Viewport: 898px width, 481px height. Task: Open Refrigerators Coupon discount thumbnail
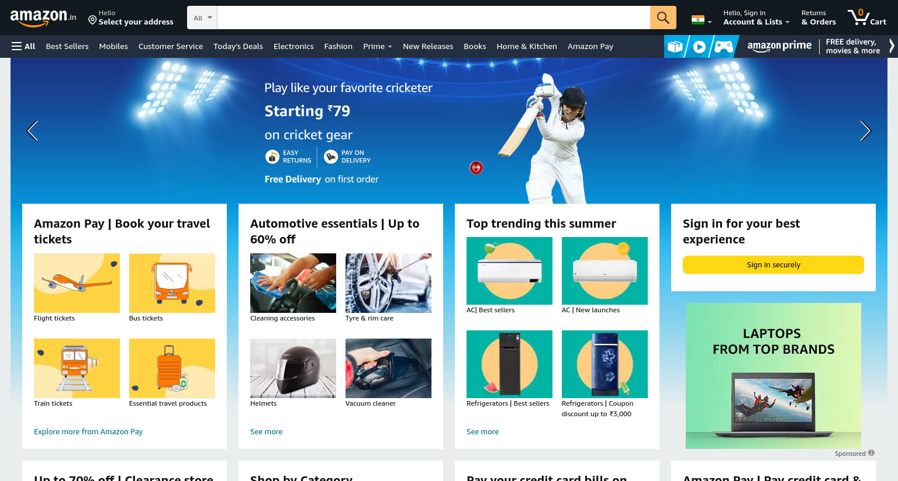pyautogui.click(x=605, y=364)
